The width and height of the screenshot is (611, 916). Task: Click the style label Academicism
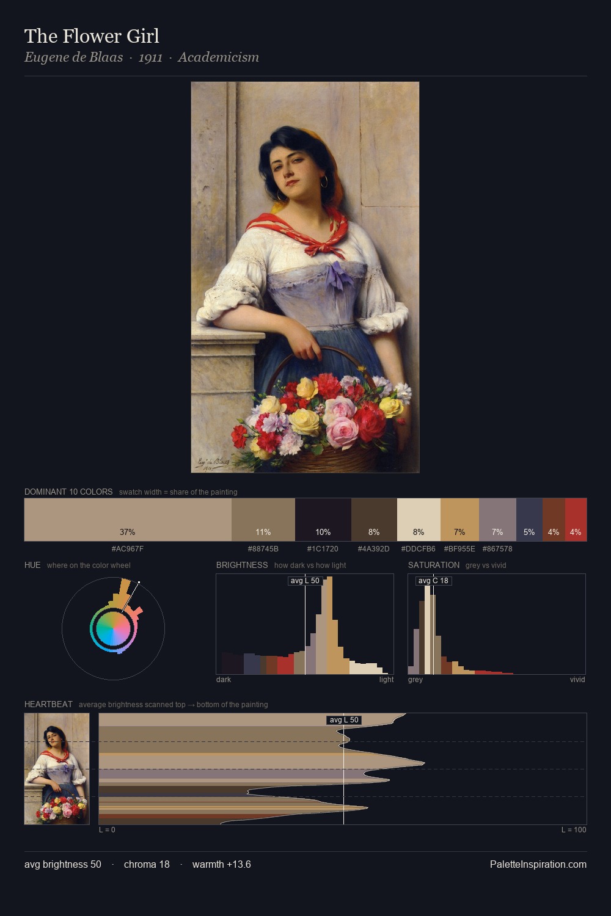coord(219,57)
